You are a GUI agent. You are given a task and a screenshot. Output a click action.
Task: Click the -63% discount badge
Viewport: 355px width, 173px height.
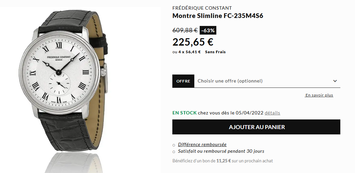tap(208, 30)
